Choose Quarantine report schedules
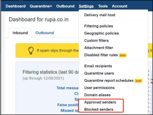 pyautogui.click(x=109, y=81)
